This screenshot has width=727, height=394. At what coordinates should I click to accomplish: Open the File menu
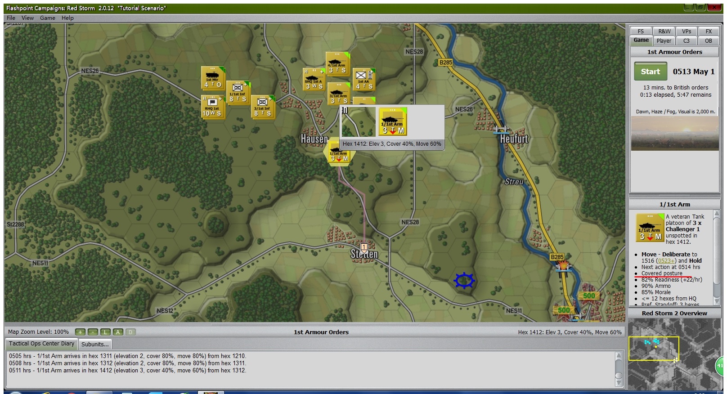11,18
